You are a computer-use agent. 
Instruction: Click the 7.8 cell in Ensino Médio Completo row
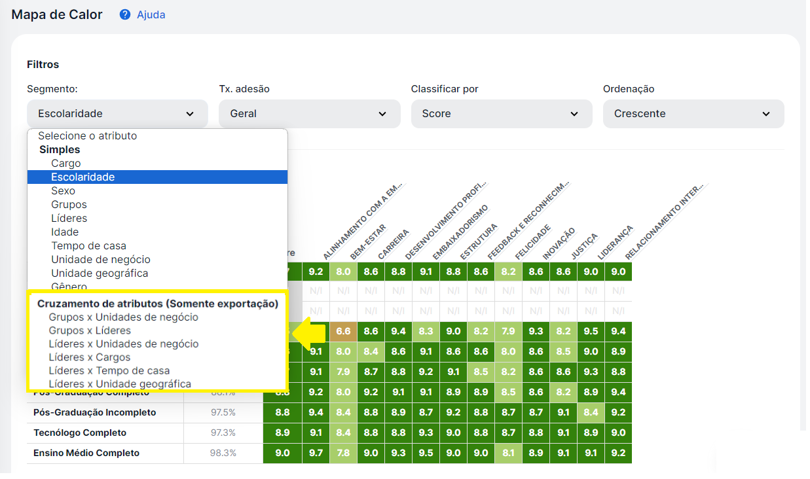coord(343,453)
